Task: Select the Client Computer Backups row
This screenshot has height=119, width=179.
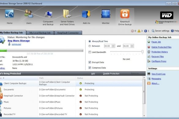Action: tap(71, 83)
